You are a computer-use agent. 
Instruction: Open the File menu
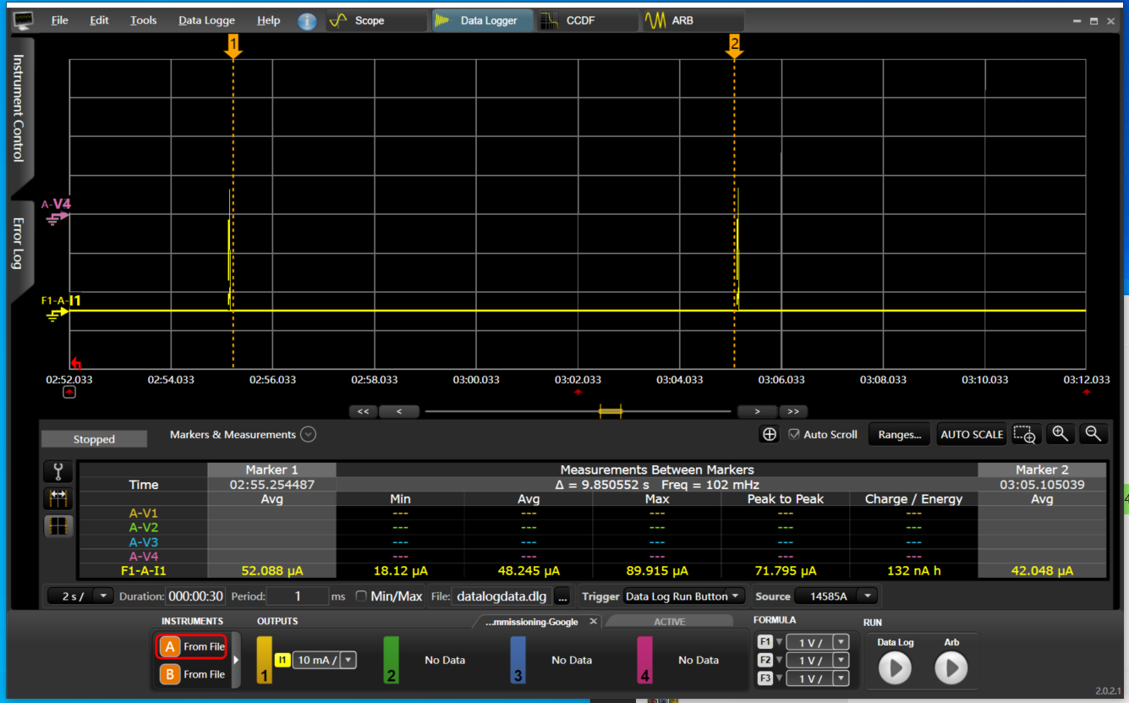59,20
